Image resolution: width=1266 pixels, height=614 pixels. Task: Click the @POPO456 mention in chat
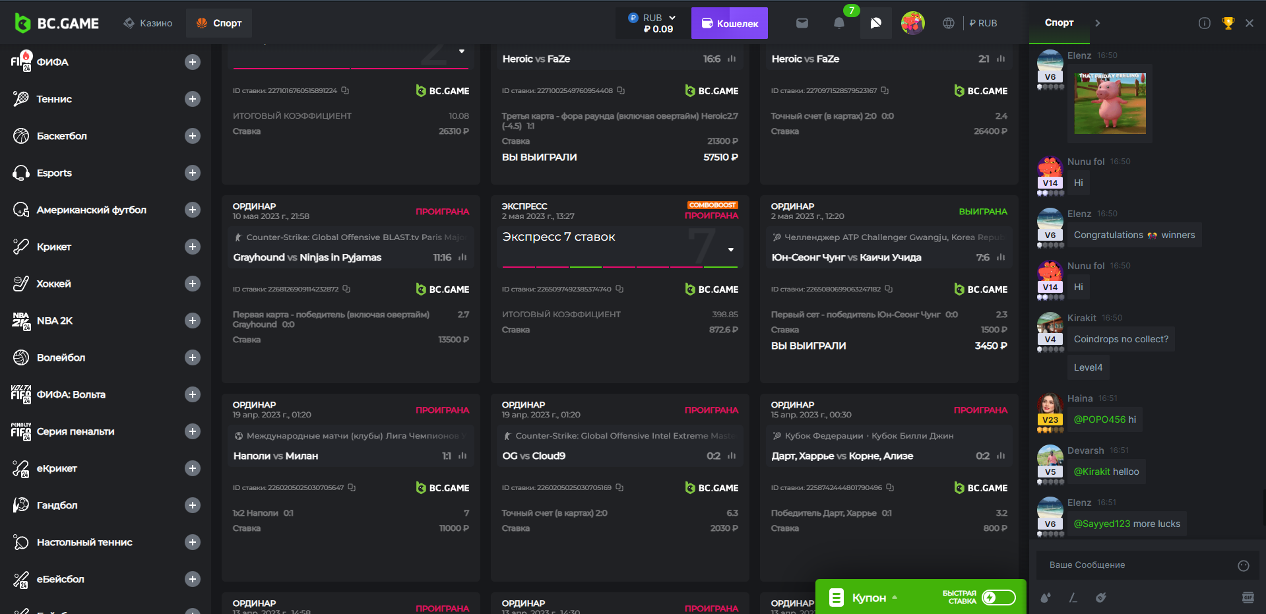coord(1100,419)
